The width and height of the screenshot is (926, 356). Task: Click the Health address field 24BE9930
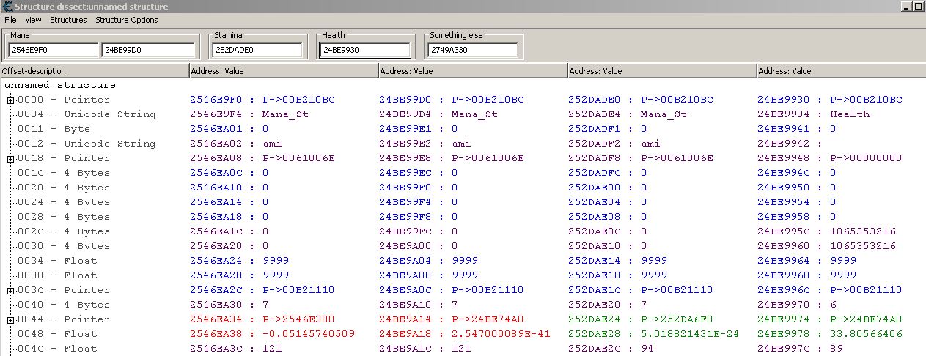(x=364, y=50)
